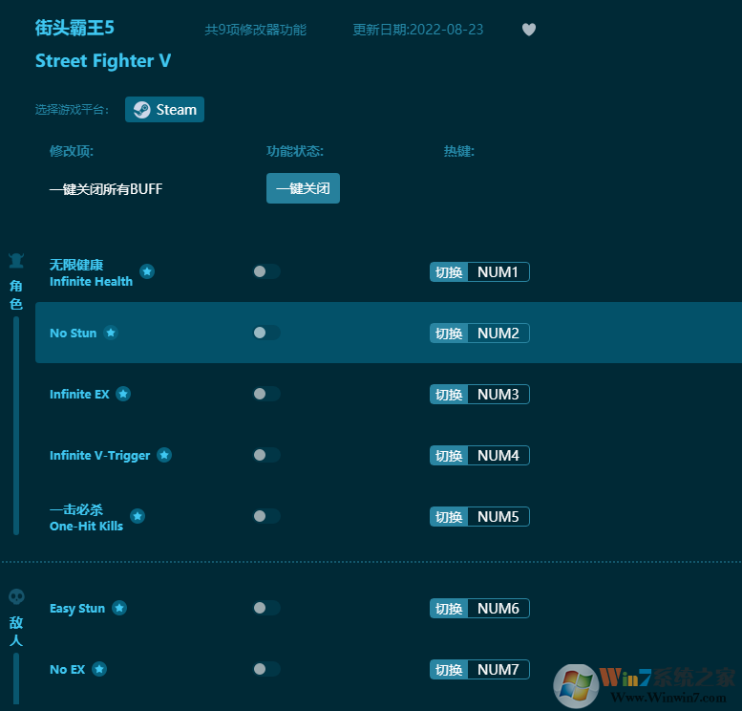The width and height of the screenshot is (742, 711).
Task: Enable the No Stun switch
Action: (266, 333)
